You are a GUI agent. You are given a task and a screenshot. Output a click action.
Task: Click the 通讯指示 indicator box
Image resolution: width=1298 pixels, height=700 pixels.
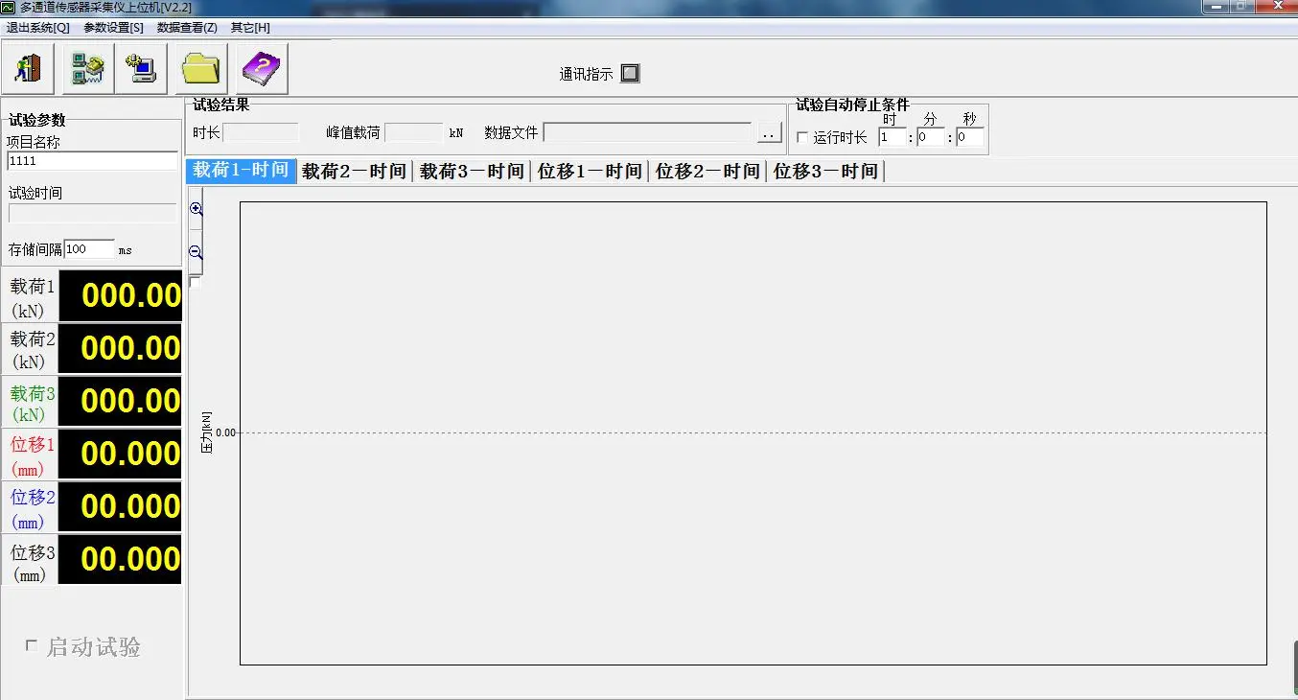click(630, 73)
